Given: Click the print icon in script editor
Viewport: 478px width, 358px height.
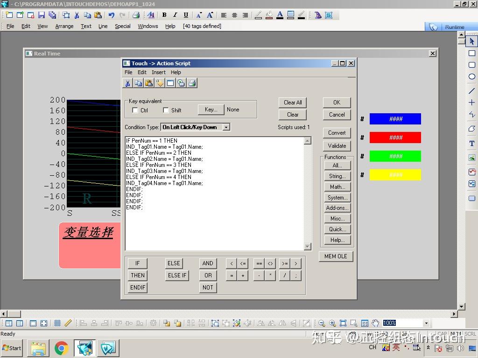Looking at the screenshot, I should coord(192,83).
